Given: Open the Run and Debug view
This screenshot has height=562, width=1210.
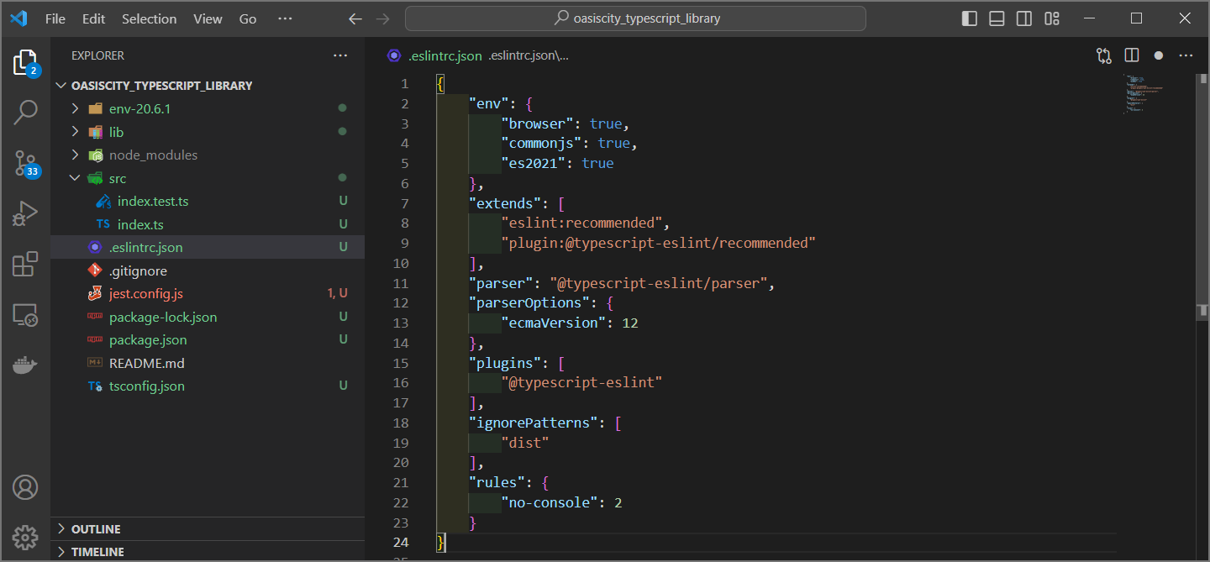Looking at the screenshot, I should pos(25,213).
